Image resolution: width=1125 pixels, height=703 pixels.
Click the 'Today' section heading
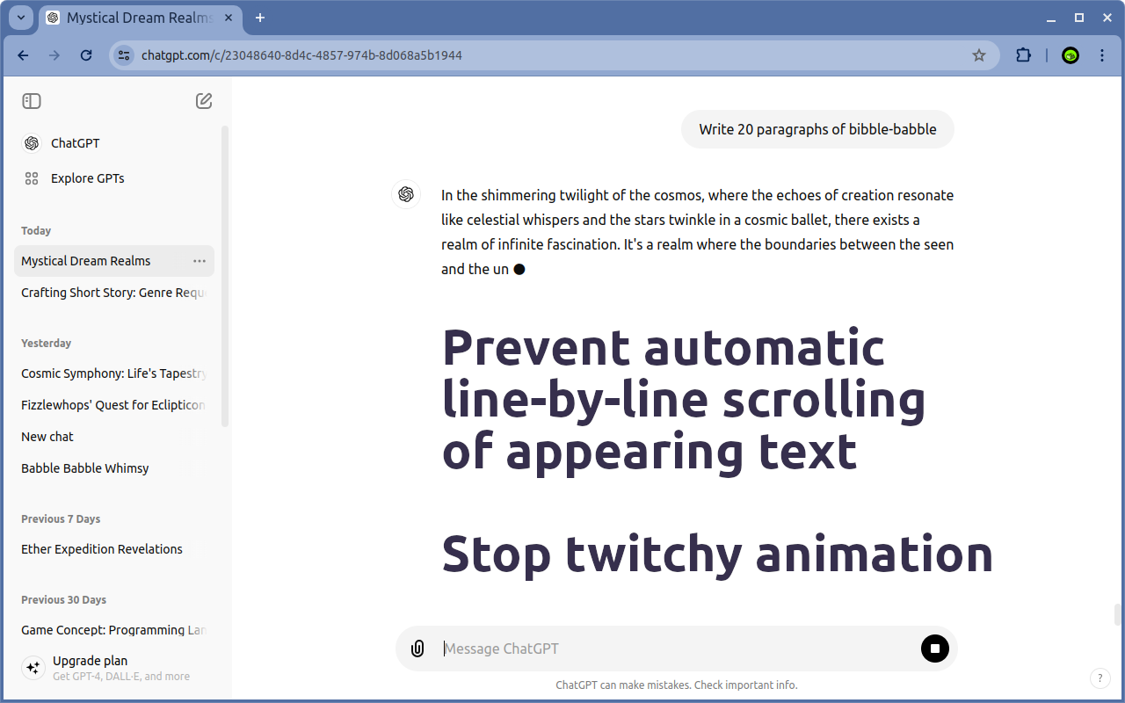(36, 231)
